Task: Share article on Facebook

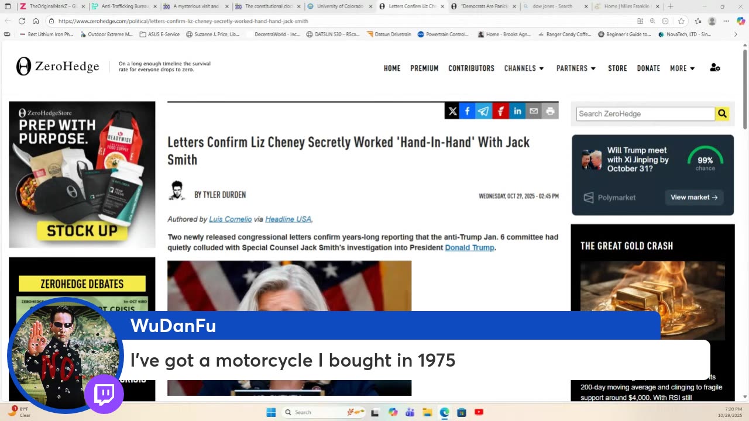Action: coord(468,111)
